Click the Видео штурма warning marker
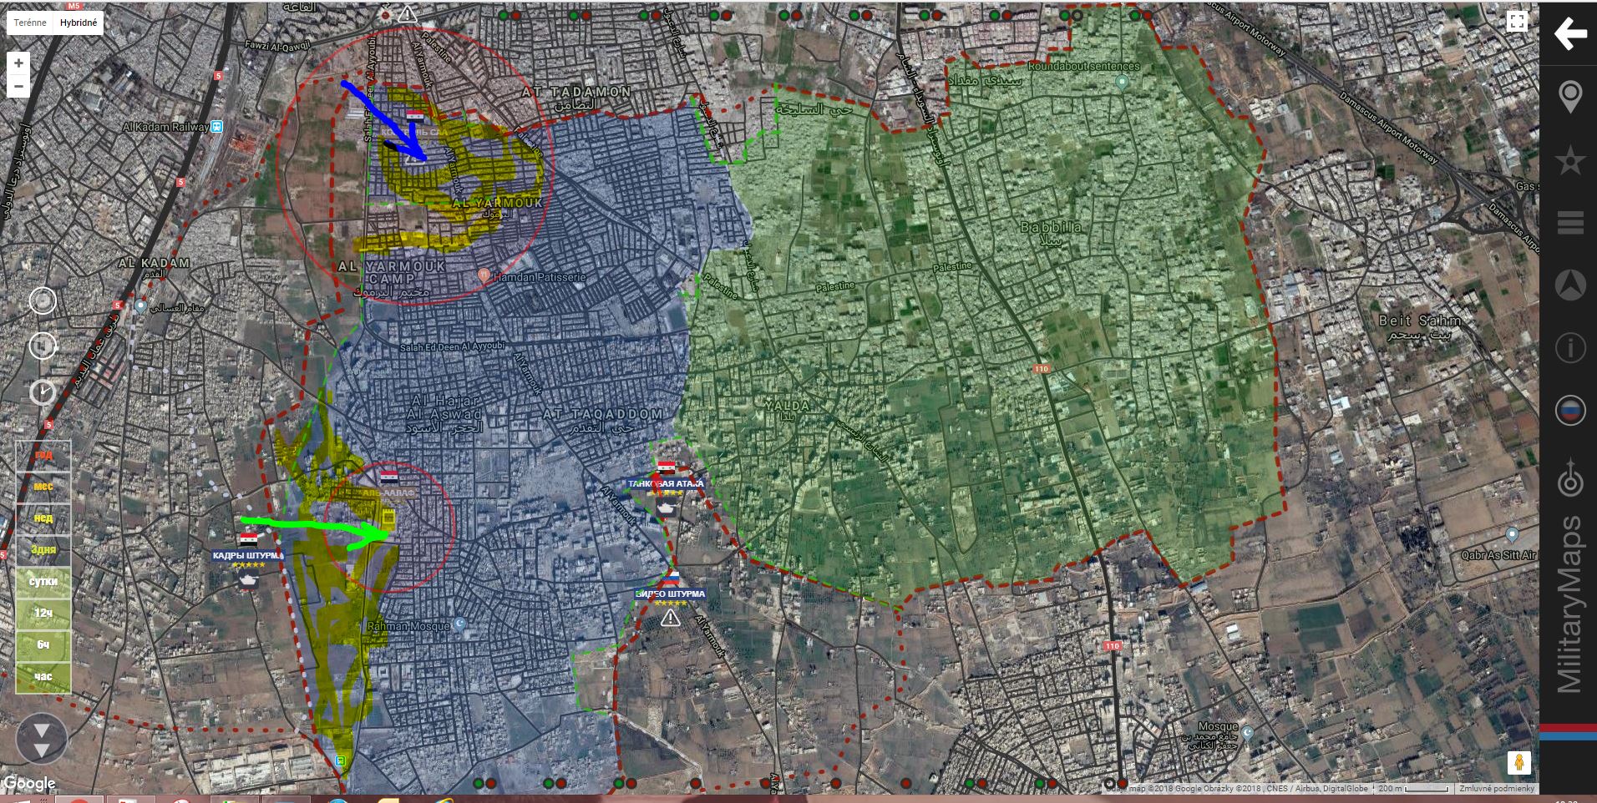This screenshot has width=1597, height=803. click(x=670, y=619)
